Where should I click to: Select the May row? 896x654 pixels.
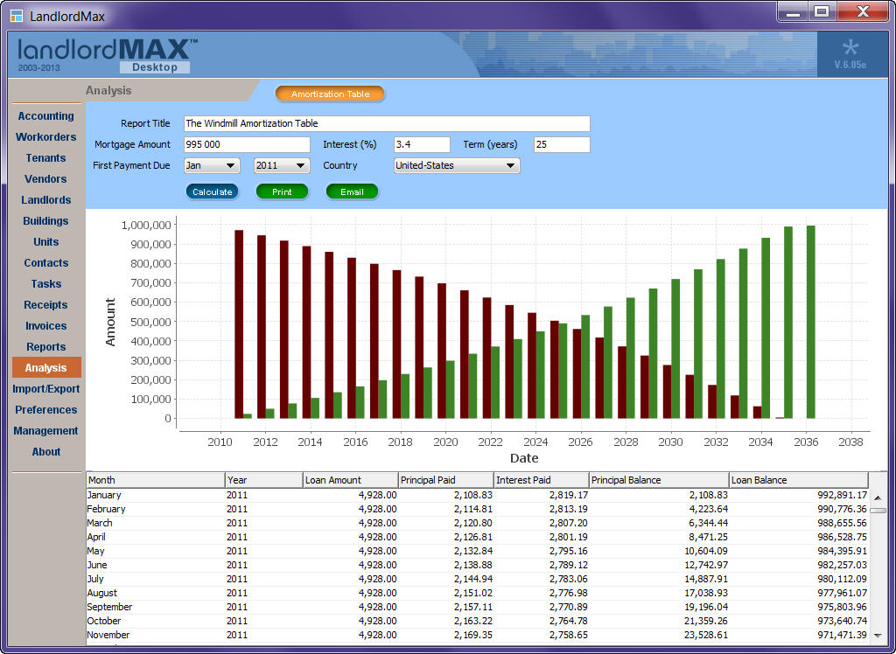477,551
